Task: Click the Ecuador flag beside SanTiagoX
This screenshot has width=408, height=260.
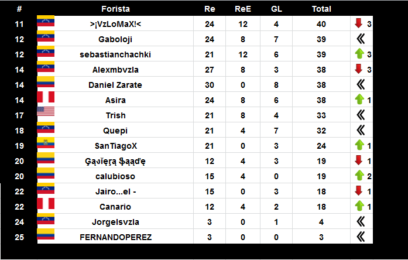Action: 46,143
